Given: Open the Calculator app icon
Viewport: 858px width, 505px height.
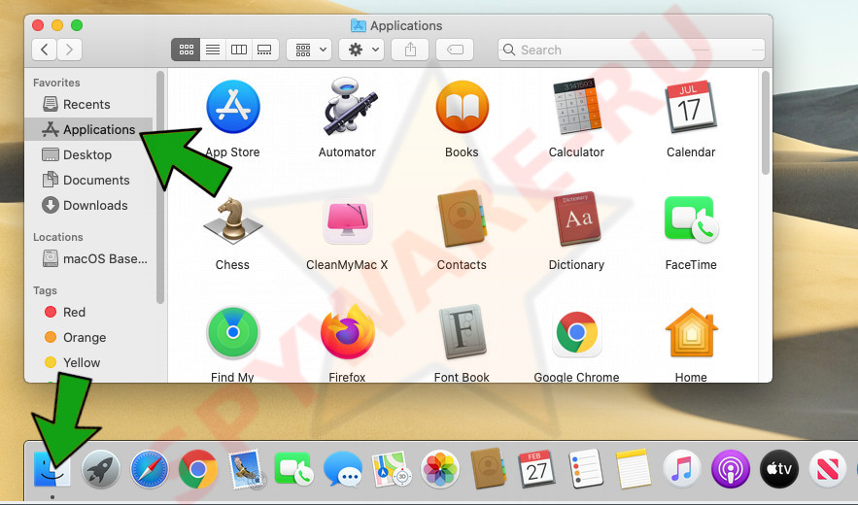Looking at the screenshot, I should [577, 107].
